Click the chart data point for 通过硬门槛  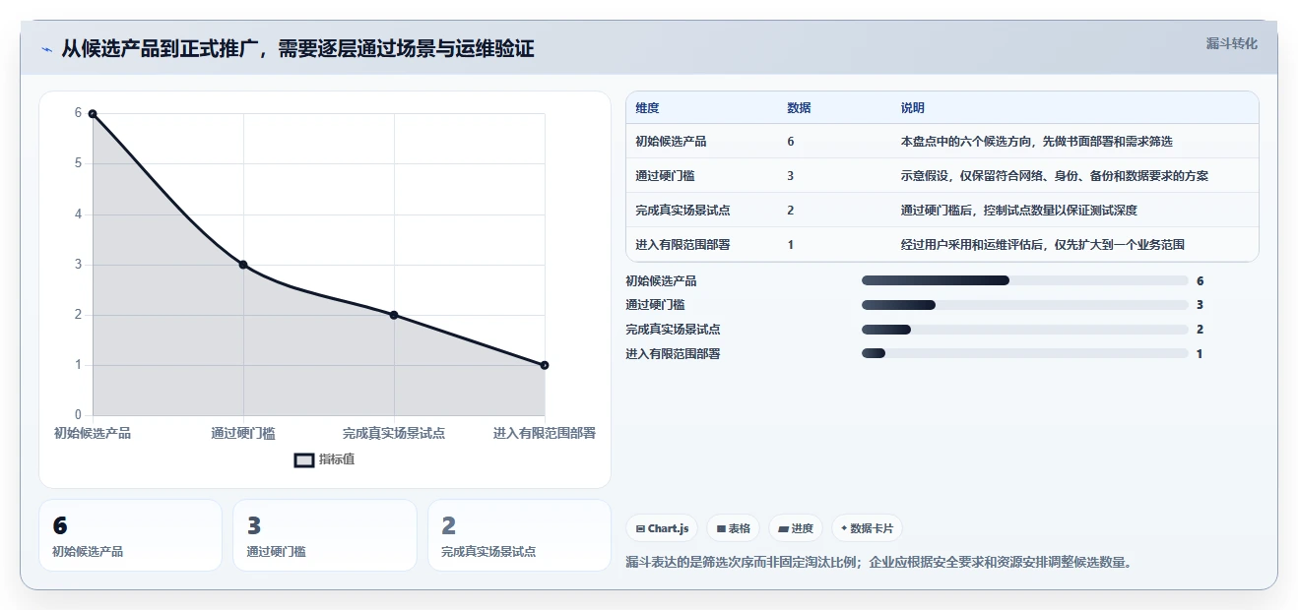(243, 265)
